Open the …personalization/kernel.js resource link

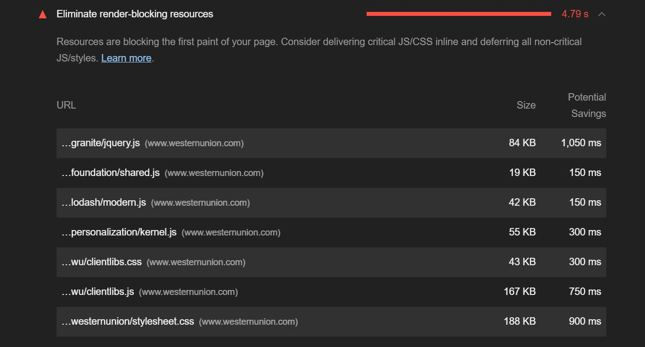coord(119,232)
